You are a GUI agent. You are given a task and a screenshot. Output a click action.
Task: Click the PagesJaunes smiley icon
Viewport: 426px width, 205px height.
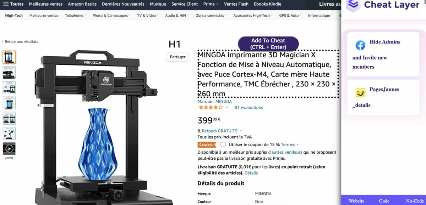click(360, 93)
